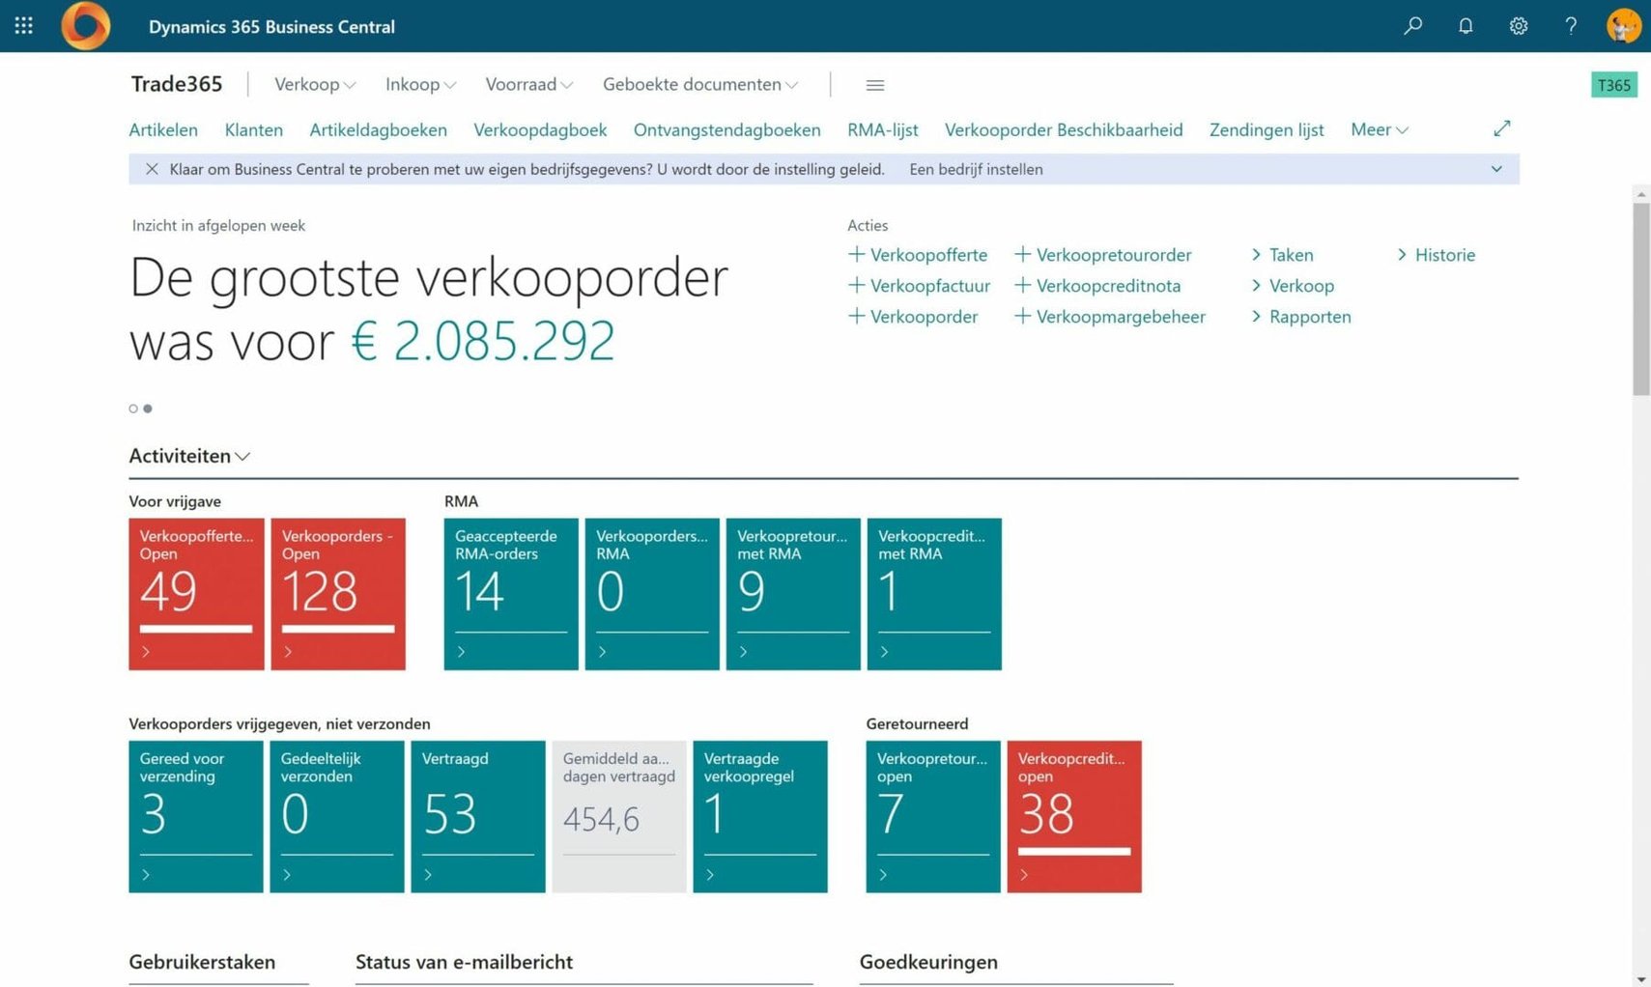Screen dimensions: 1651x987
Task: Open the help question mark icon
Action: 1571,26
